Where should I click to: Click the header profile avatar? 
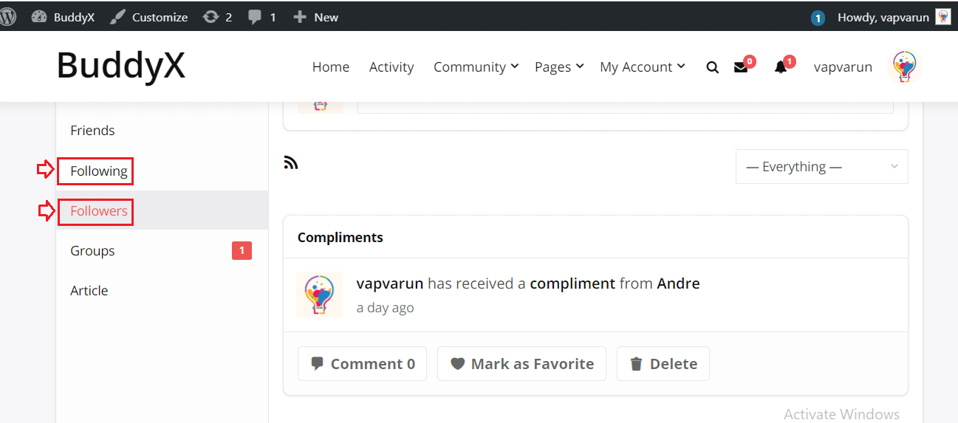pos(905,66)
